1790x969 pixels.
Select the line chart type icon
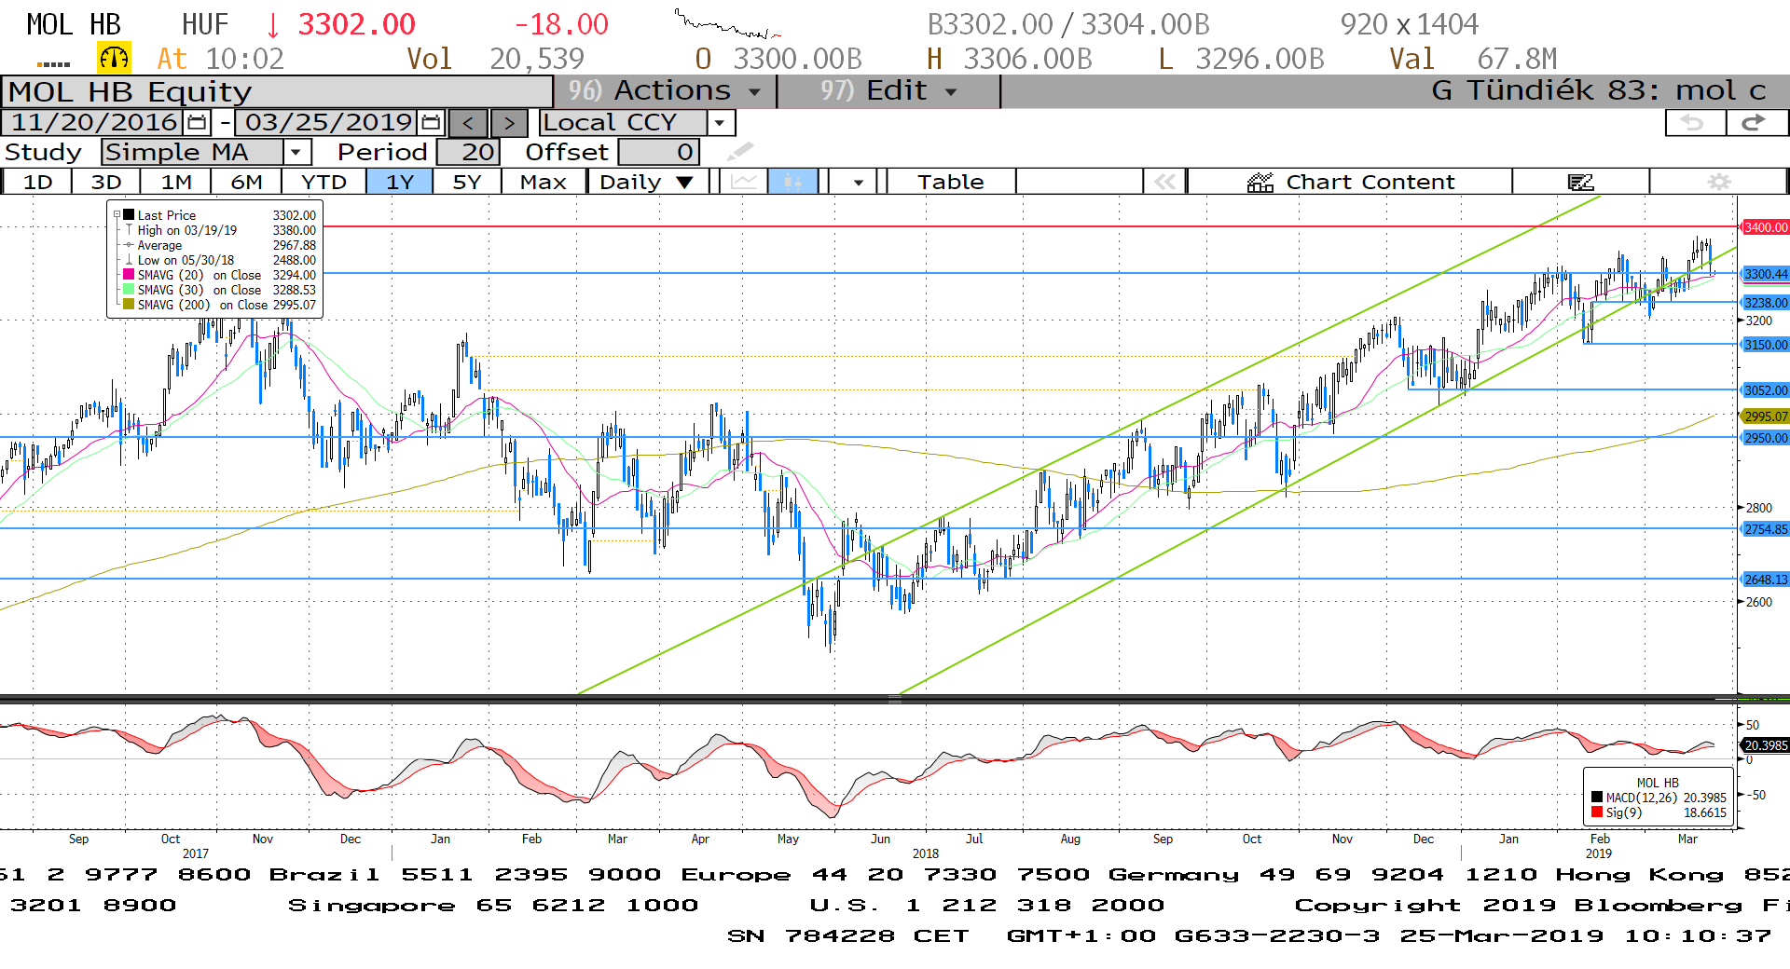[x=744, y=182]
